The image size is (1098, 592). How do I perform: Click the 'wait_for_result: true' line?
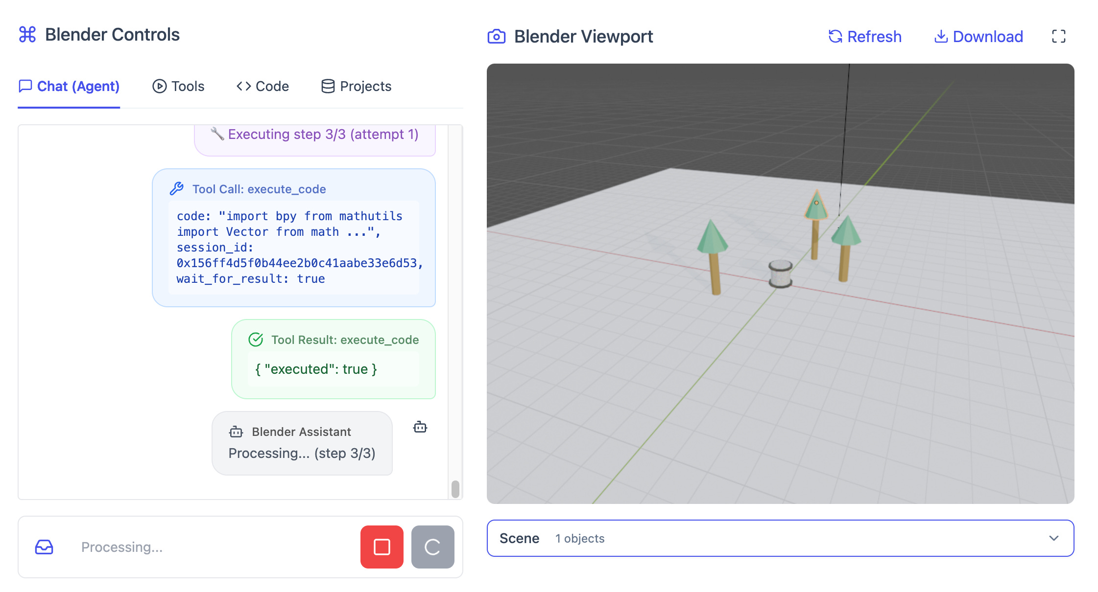click(251, 279)
